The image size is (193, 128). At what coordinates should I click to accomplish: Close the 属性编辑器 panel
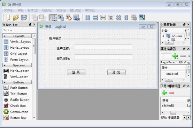click(188, 49)
